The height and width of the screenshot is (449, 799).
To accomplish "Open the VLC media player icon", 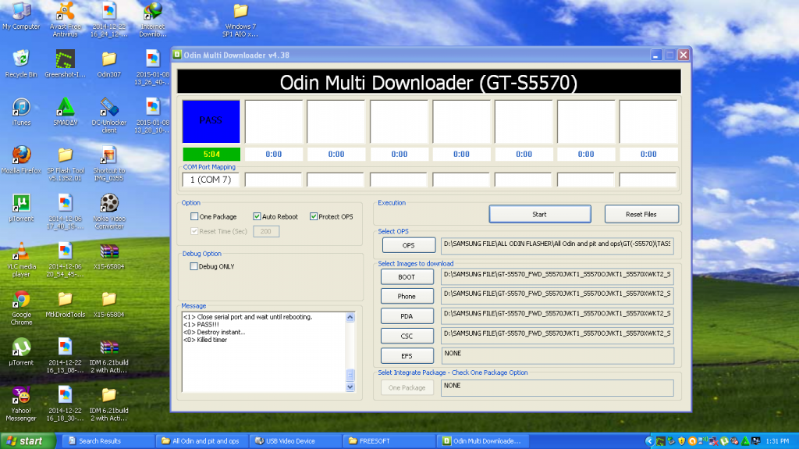I will (21, 251).
